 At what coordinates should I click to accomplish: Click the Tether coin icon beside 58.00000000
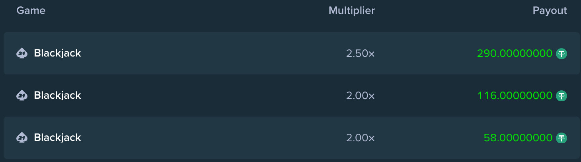click(x=562, y=138)
